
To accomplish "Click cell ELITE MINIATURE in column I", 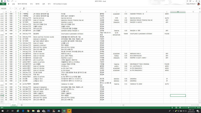I will (116, 34).
